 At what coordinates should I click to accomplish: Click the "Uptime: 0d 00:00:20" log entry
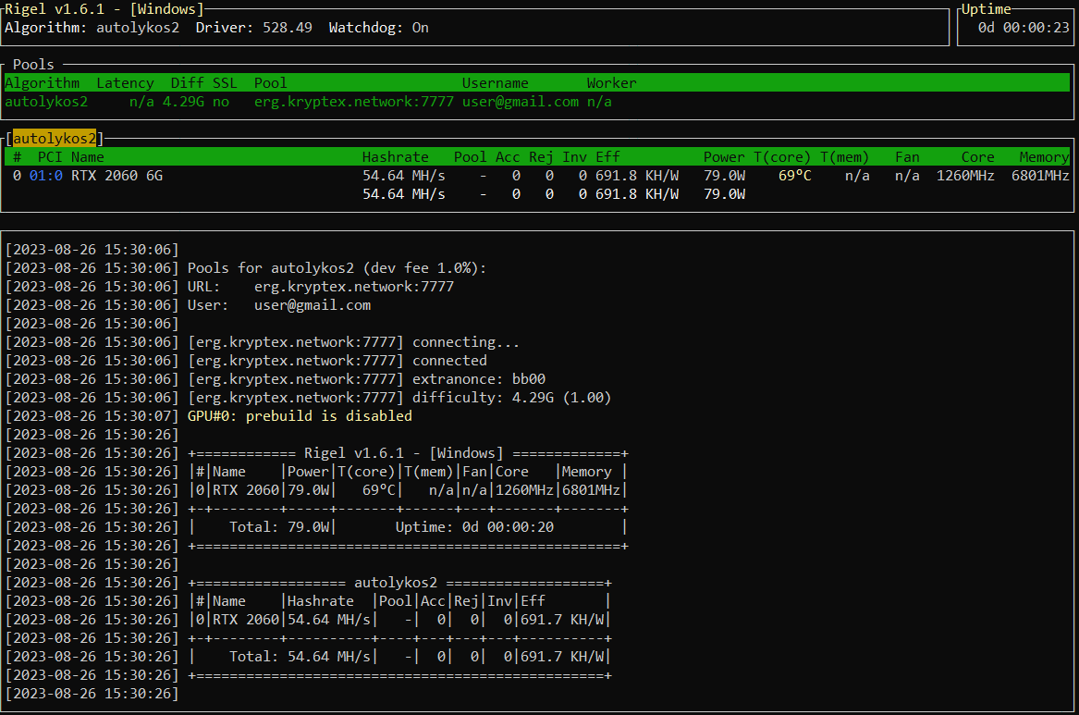[x=475, y=527]
